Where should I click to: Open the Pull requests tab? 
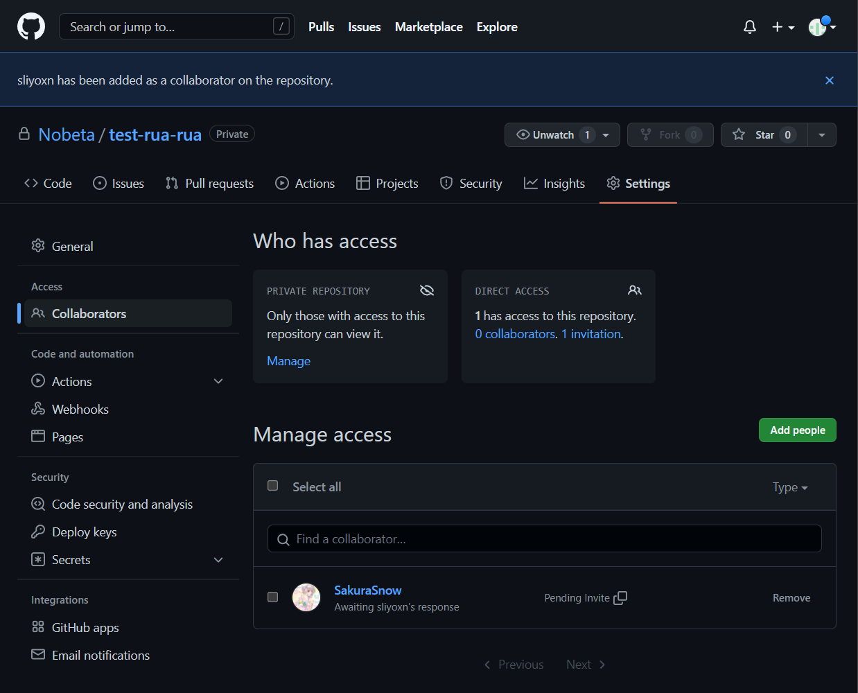(210, 184)
